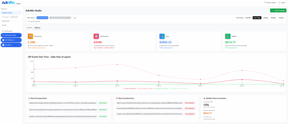Click the Total Revenue trend icon
Viewport: 288px width, 124px height.
pos(96,36)
